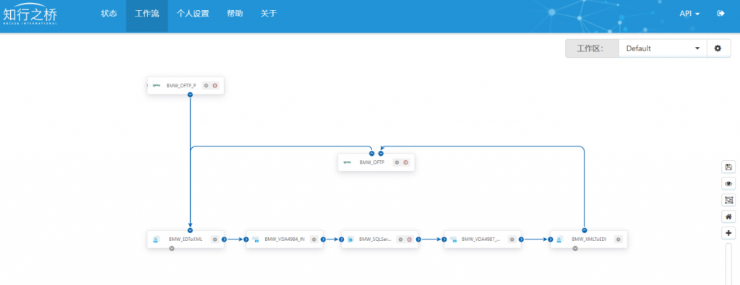Image resolution: width=740 pixels, height=285 pixels.
Task: Click the 关于 link in navigation
Action: tap(269, 14)
